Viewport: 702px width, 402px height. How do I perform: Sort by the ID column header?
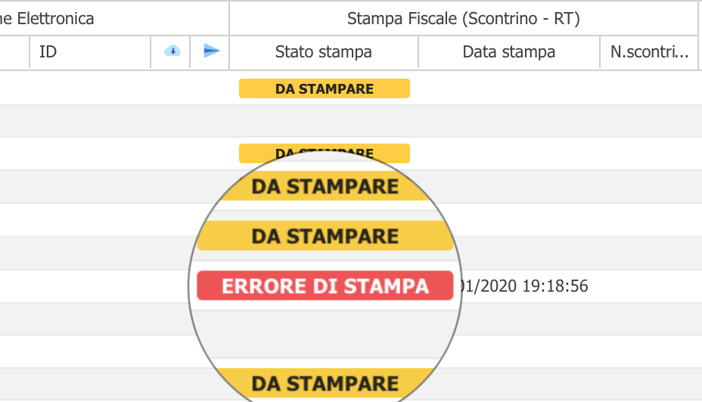(90, 52)
